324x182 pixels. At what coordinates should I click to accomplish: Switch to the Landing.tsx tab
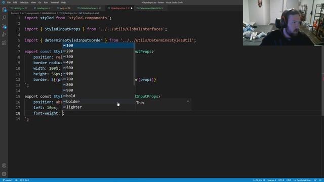click(19, 8)
